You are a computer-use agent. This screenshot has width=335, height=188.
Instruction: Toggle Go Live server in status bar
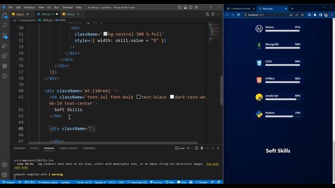[156, 182]
